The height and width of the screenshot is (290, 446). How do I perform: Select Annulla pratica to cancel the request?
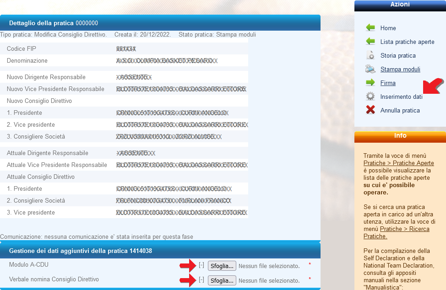[x=400, y=110]
